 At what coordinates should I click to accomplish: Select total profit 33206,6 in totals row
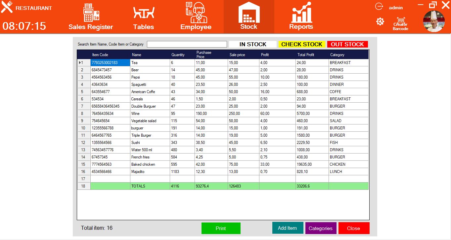pyautogui.click(x=312, y=186)
